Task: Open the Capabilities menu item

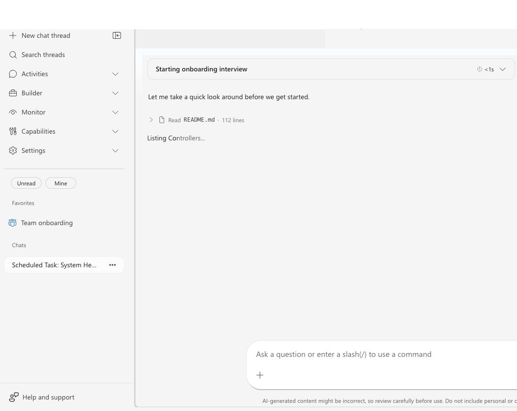Action: pos(39,131)
